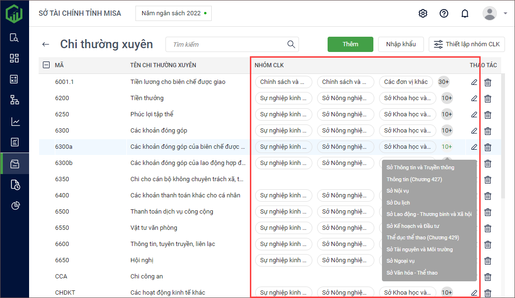Open the line chart icon in sidebar
The image size is (515, 298).
[x=14, y=122]
